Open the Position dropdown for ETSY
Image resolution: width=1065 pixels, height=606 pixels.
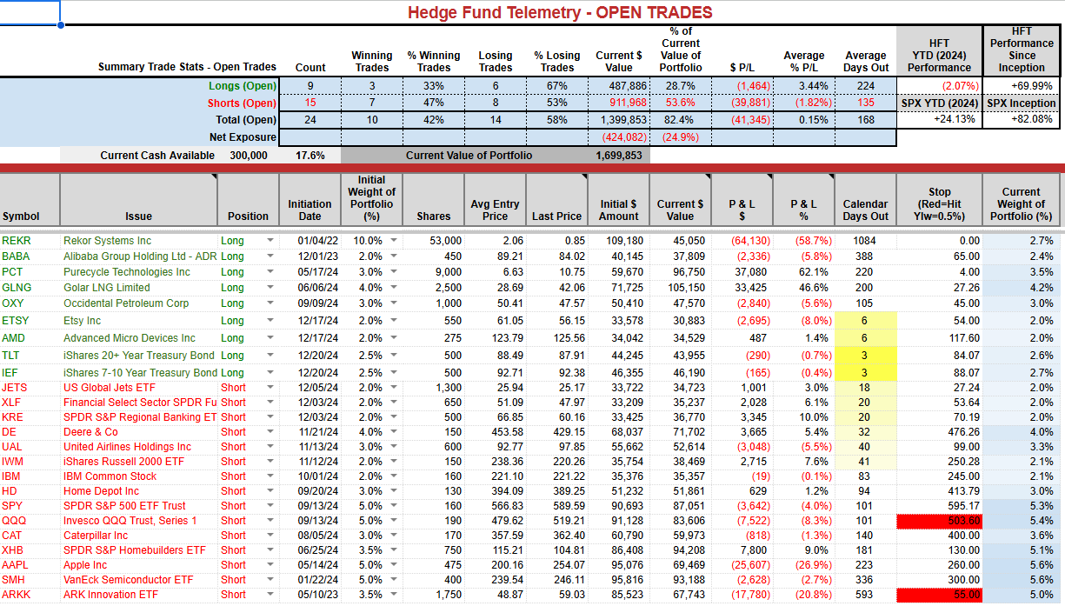[270, 321]
